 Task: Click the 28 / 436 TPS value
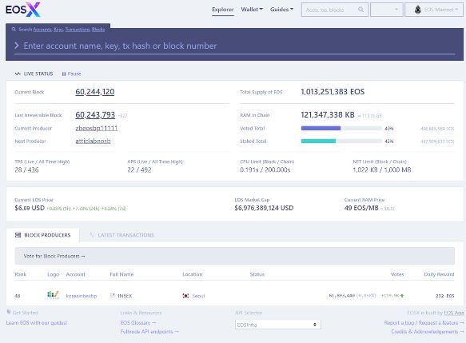26,170
